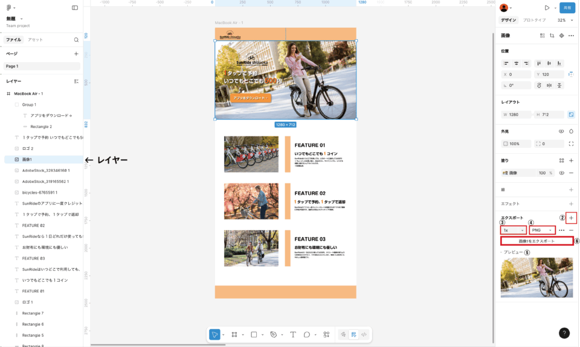
Task: Open the help question mark button
Action: coord(564,333)
